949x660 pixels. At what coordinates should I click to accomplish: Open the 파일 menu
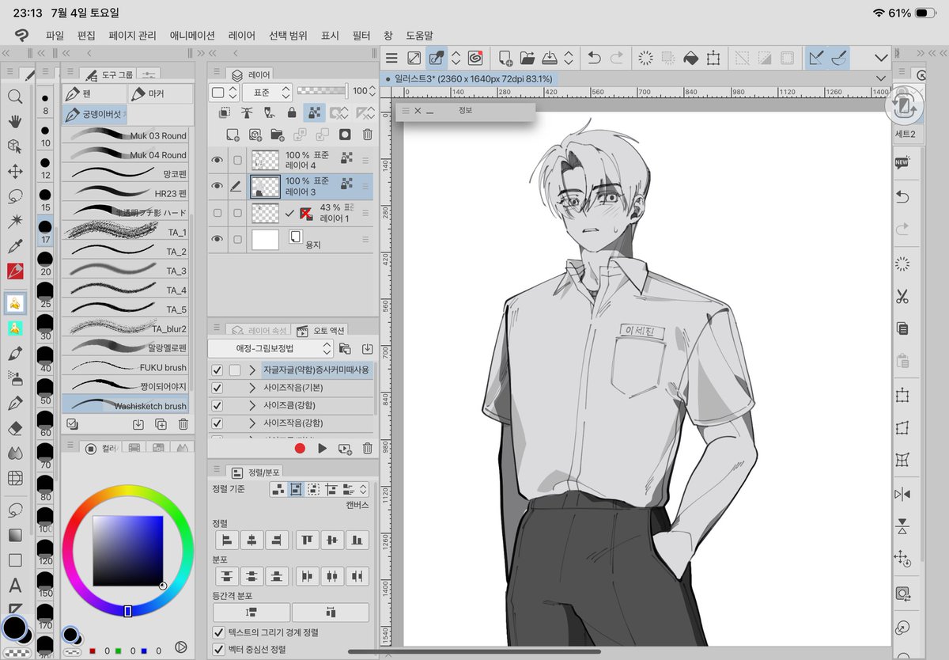click(x=55, y=36)
